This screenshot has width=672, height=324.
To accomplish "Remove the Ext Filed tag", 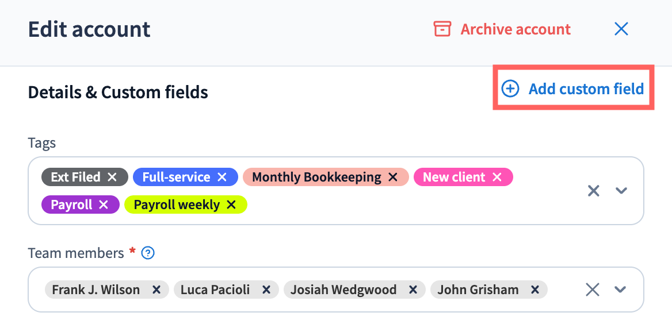I will [x=112, y=177].
